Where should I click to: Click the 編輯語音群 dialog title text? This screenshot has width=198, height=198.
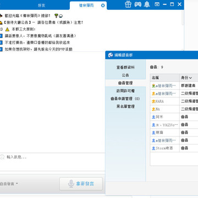pyautogui.click(x=124, y=55)
